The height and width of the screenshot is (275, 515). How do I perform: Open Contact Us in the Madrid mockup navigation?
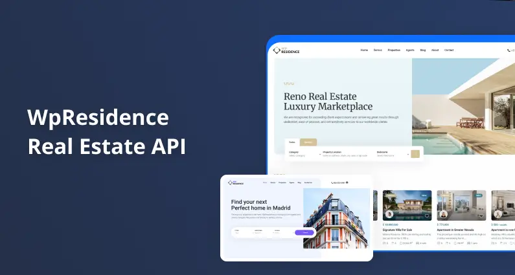click(308, 182)
